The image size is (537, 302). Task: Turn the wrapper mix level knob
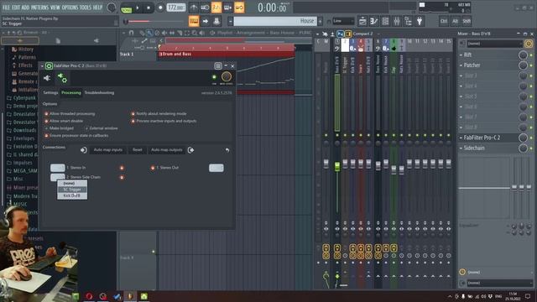pyautogui.click(x=226, y=76)
